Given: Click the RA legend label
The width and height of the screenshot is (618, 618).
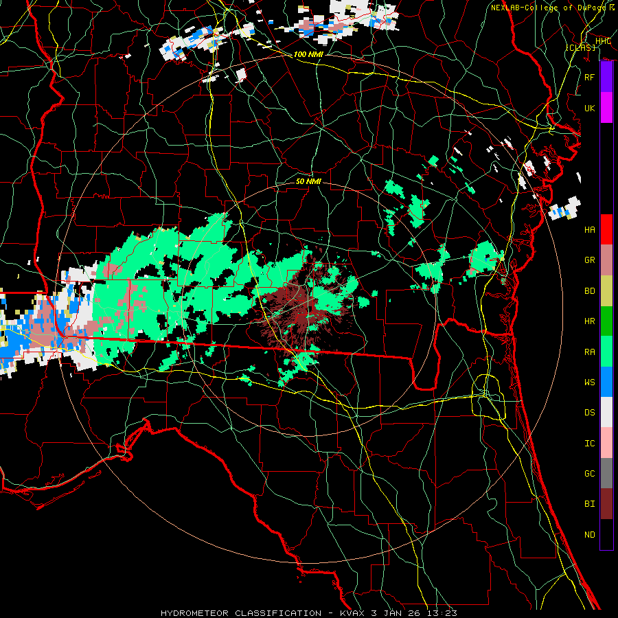Looking at the screenshot, I should pos(590,352).
